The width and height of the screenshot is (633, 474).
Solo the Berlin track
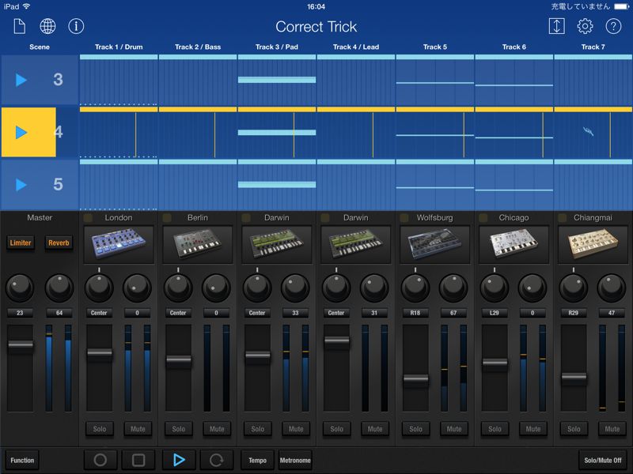coord(179,429)
